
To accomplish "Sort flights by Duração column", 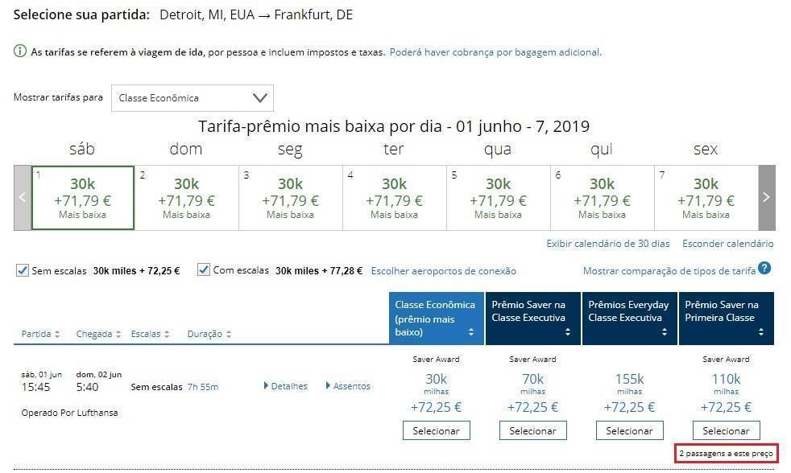I will (209, 334).
